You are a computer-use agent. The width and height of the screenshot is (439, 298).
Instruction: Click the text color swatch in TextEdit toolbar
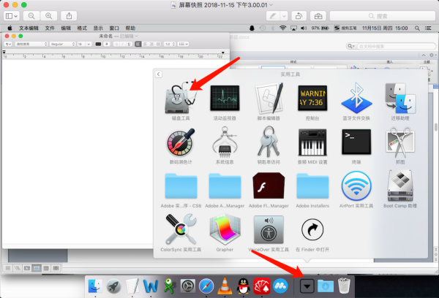click(97, 44)
